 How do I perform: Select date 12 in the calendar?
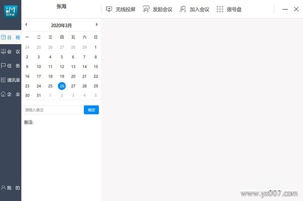point(62,66)
